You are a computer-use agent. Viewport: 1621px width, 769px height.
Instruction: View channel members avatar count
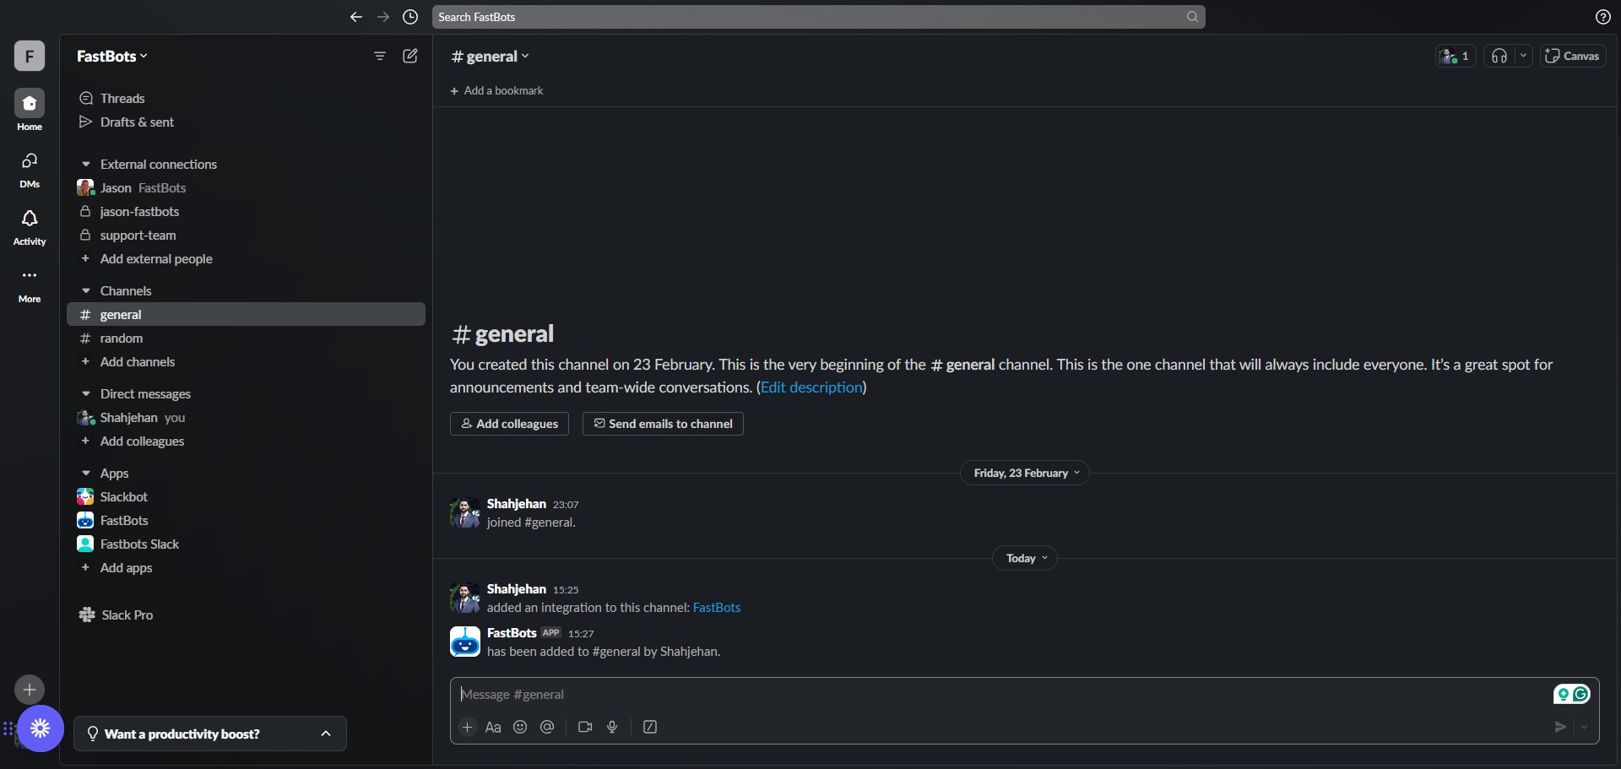1456,56
